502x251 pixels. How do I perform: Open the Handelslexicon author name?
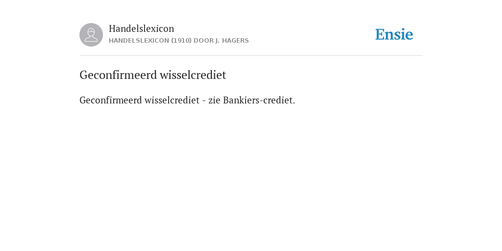coord(142,28)
